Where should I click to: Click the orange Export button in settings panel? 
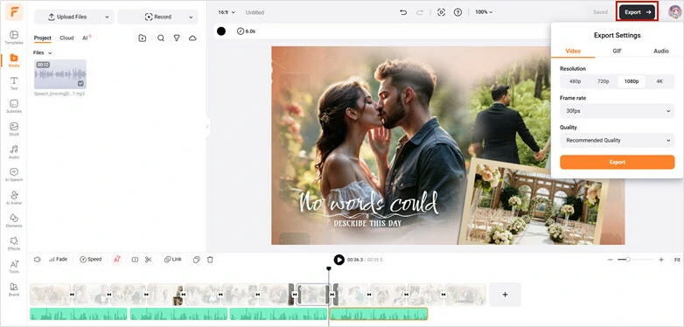tap(618, 163)
